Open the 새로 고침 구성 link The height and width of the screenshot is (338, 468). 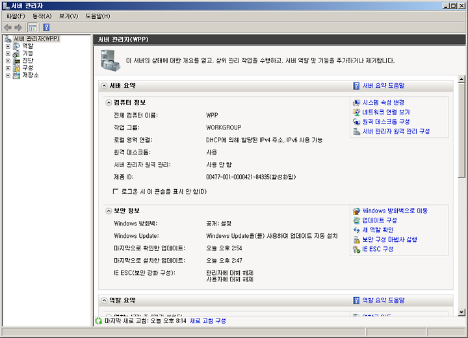pos(208,321)
